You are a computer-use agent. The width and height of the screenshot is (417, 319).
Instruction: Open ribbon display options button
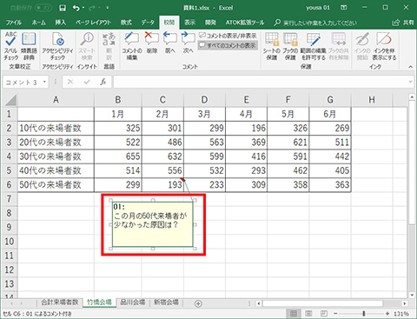point(344,8)
